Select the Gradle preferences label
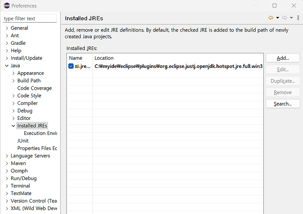Image resolution: width=303 pixels, height=214 pixels. pyautogui.click(x=18, y=43)
